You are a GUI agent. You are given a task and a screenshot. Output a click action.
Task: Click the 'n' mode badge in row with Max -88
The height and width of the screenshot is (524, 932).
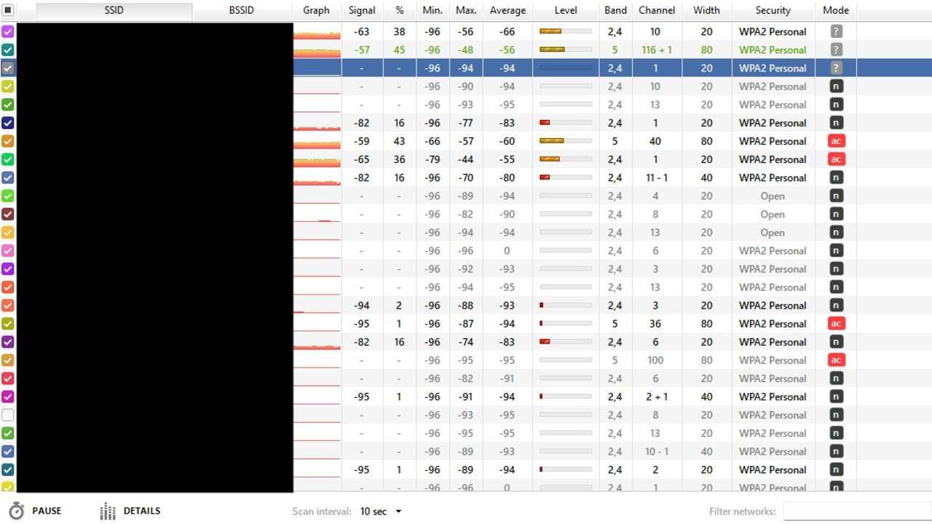(836, 306)
